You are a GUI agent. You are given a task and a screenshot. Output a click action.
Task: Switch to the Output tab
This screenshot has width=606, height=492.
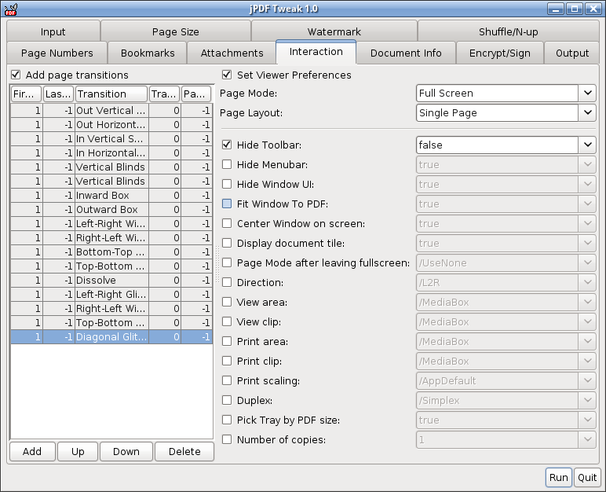[572, 53]
